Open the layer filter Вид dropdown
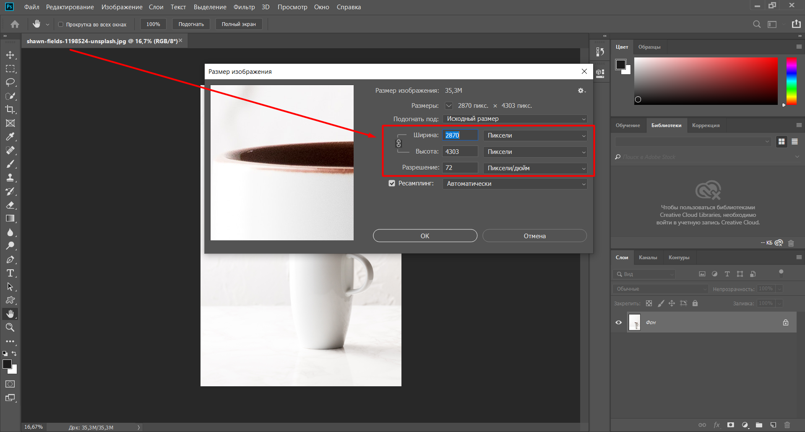The image size is (805, 432). pyautogui.click(x=644, y=274)
